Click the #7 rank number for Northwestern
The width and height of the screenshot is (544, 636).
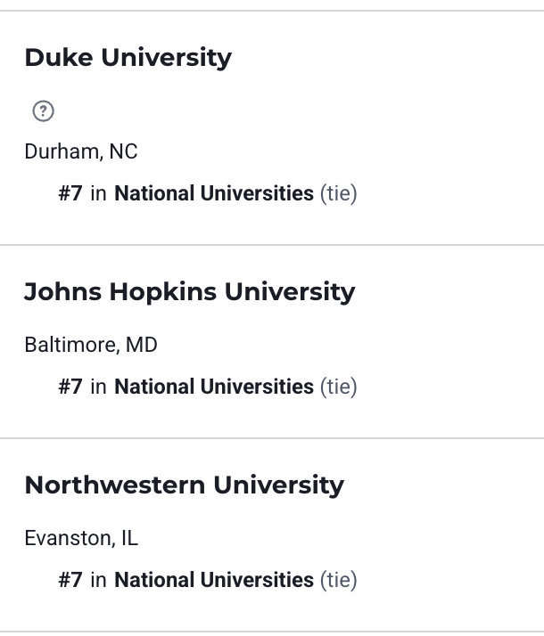pyautogui.click(x=70, y=580)
